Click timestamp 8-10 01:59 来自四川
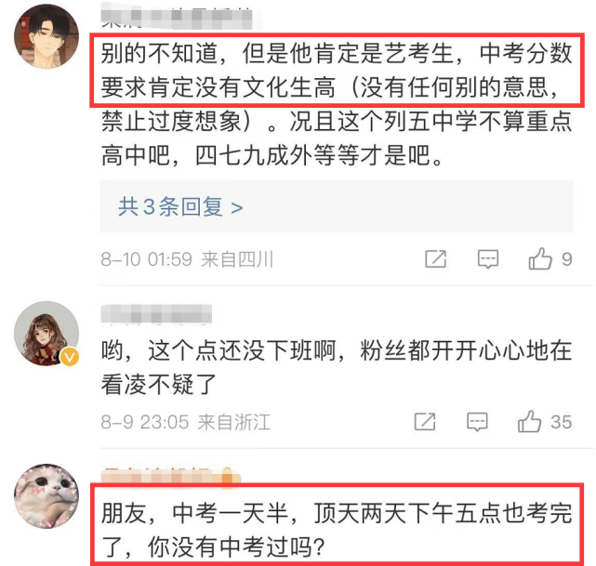This screenshot has width=596, height=566. (187, 259)
